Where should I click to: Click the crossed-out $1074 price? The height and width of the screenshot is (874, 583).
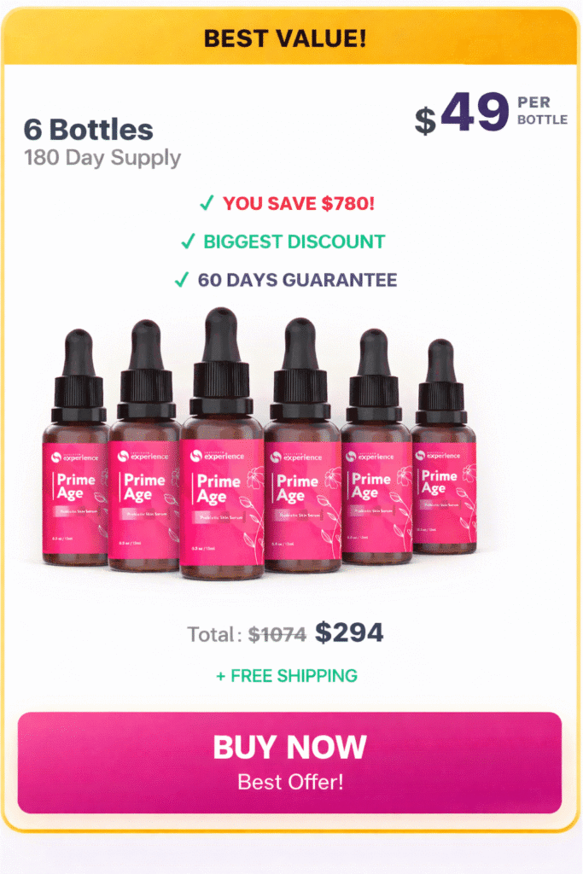pyautogui.click(x=277, y=634)
